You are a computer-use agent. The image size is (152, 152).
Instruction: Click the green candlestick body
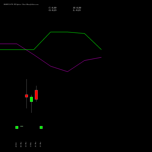pyautogui.click(x=31, y=99)
